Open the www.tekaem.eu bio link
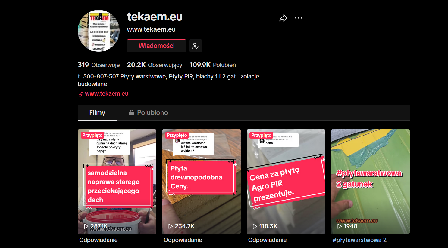The image size is (448, 248). click(x=107, y=94)
